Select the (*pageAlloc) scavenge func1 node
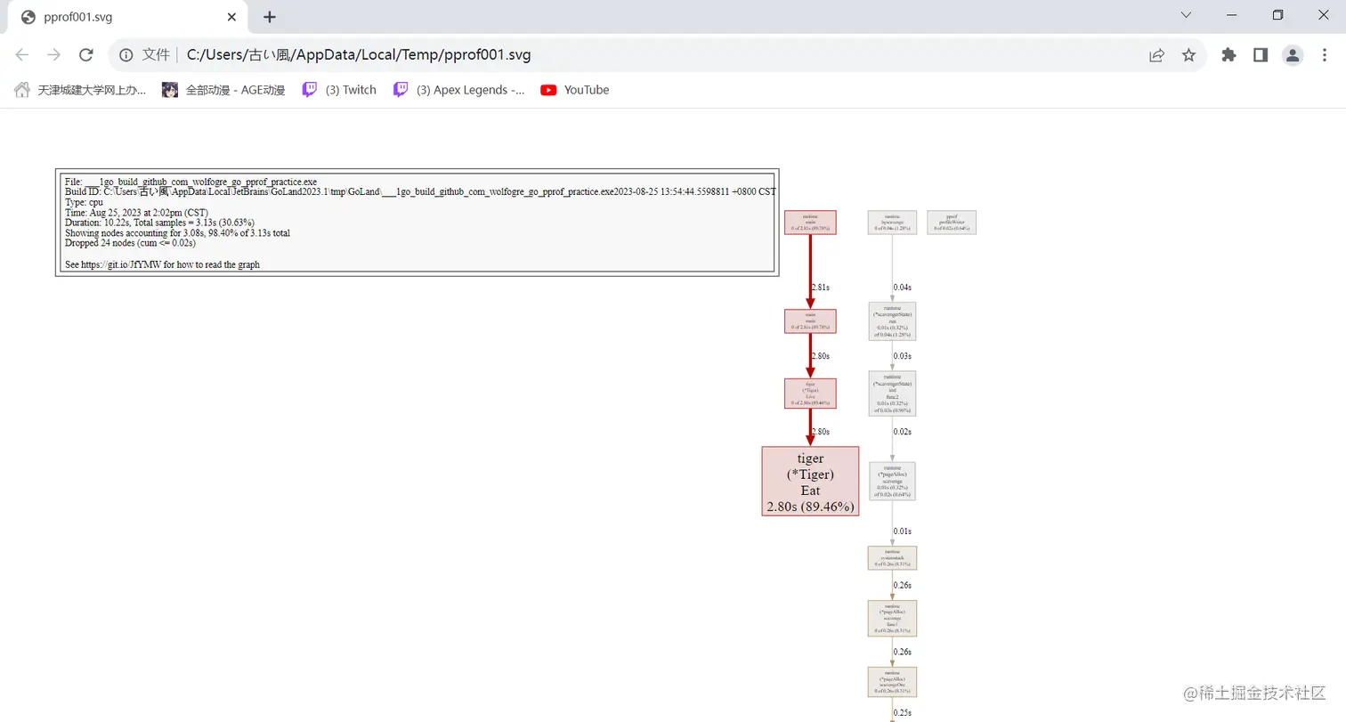The width and height of the screenshot is (1346, 722). pyautogui.click(x=892, y=618)
